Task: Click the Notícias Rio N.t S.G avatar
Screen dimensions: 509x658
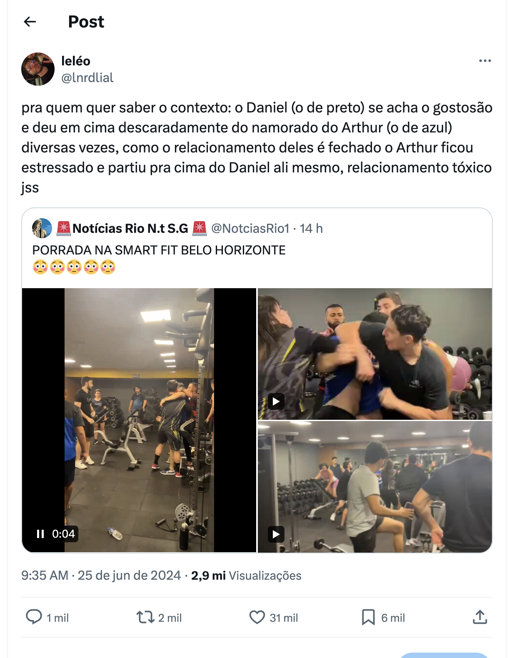Action: [42, 228]
